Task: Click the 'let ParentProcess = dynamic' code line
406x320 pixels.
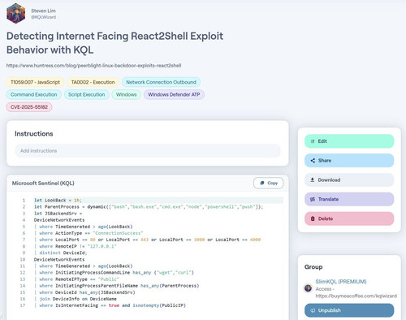Action: [149, 207]
